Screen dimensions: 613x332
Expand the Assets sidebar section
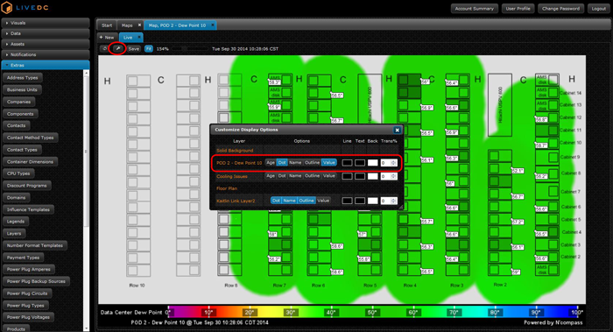[46, 44]
